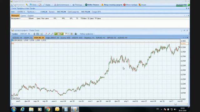Click the current price label 1.3531
200x112 pixels.
184,44
